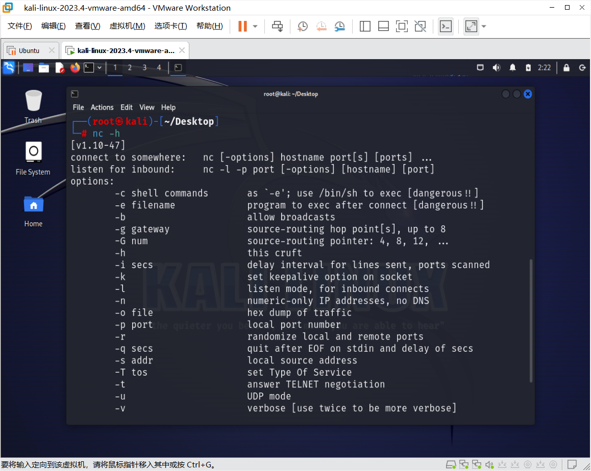Pause the virtual machine with the orange pause icon
The width and height of the screenshot is (591, 471).
[x=242, y=27]
